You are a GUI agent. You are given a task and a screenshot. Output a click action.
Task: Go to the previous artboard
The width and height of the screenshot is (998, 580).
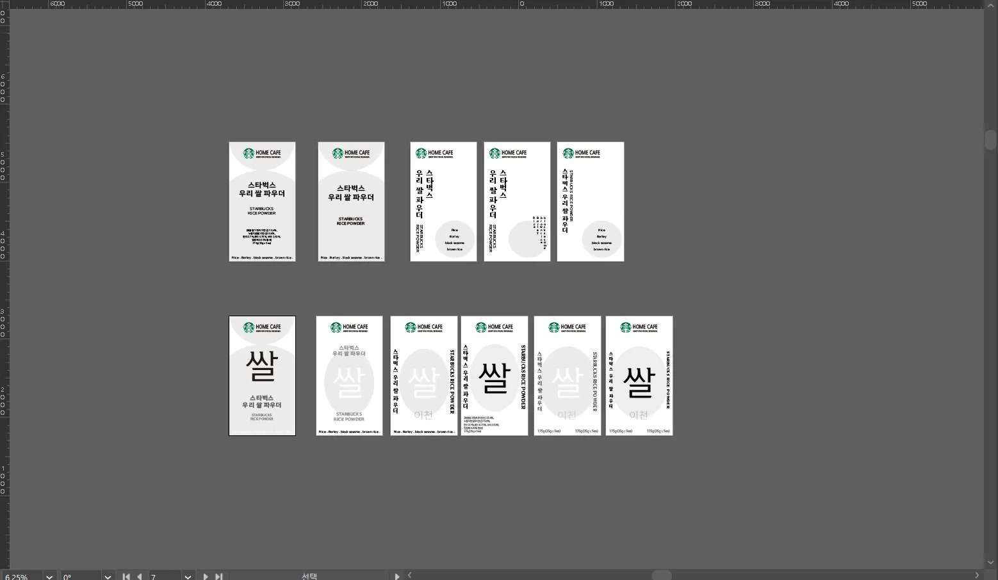click(140, 576)
